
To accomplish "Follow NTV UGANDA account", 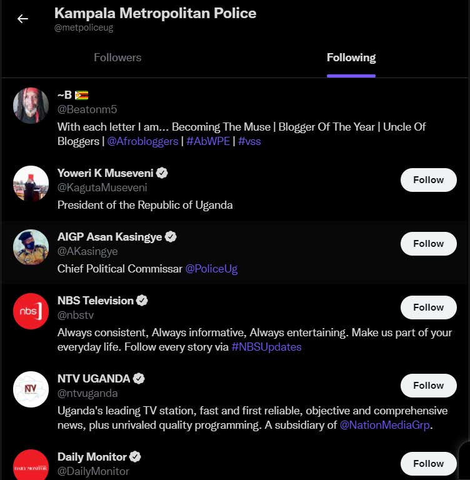I will pyautogui.click(x=428, y=386).
